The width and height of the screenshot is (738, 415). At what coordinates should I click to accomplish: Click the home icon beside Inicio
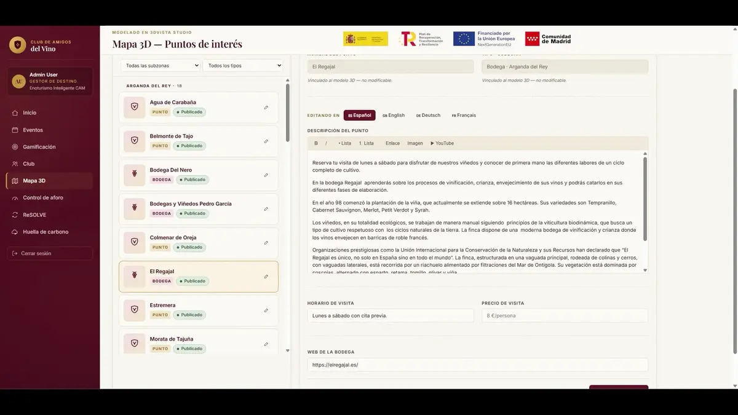pos(15,113)
